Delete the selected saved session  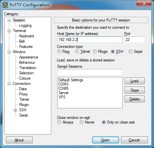(135, 99)
